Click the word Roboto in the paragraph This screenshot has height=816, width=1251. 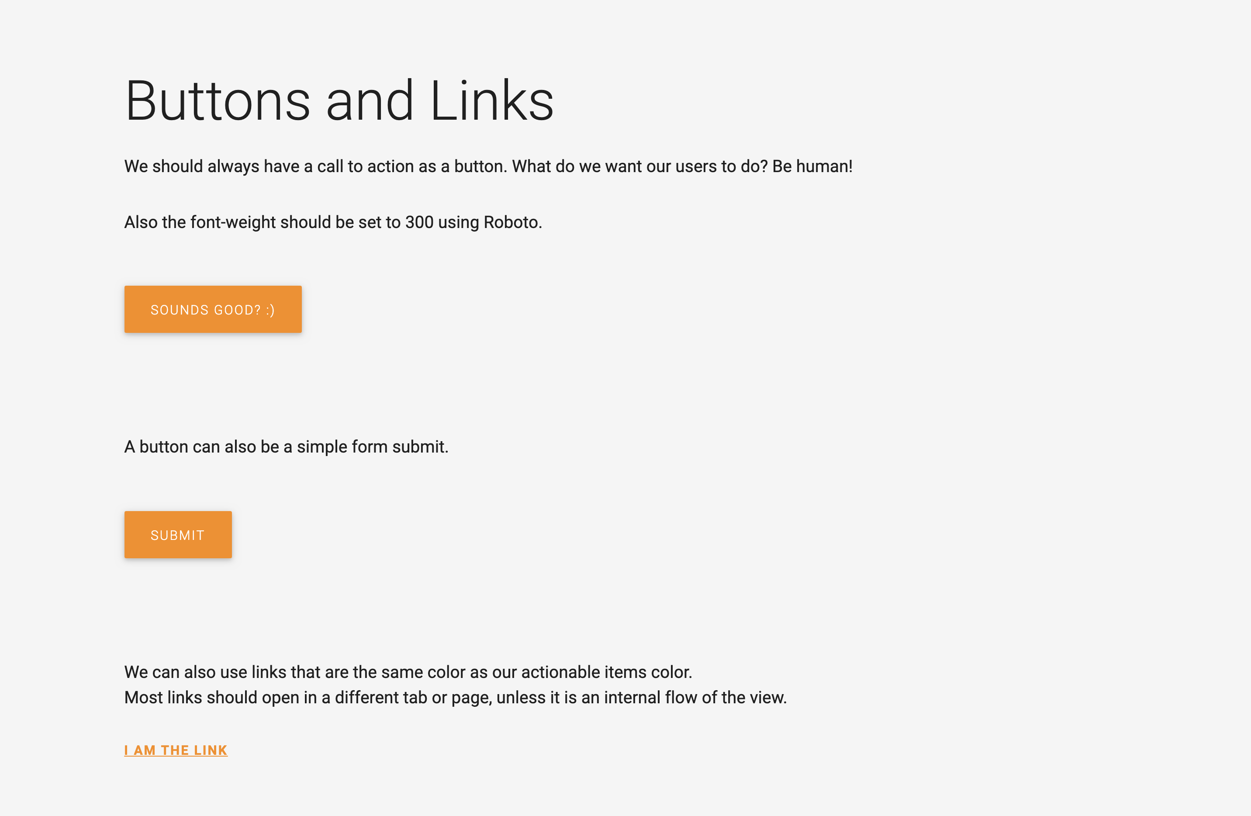tap(512, 222)
